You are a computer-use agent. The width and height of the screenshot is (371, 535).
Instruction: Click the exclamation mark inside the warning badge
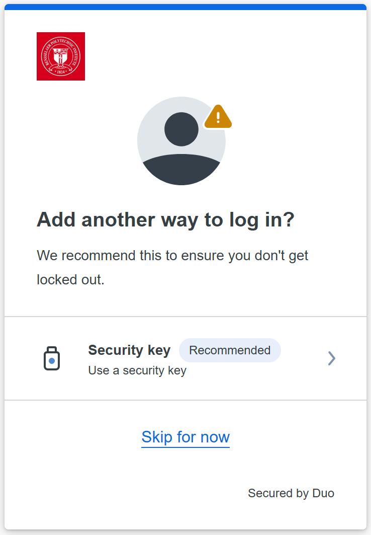[217, 117]
